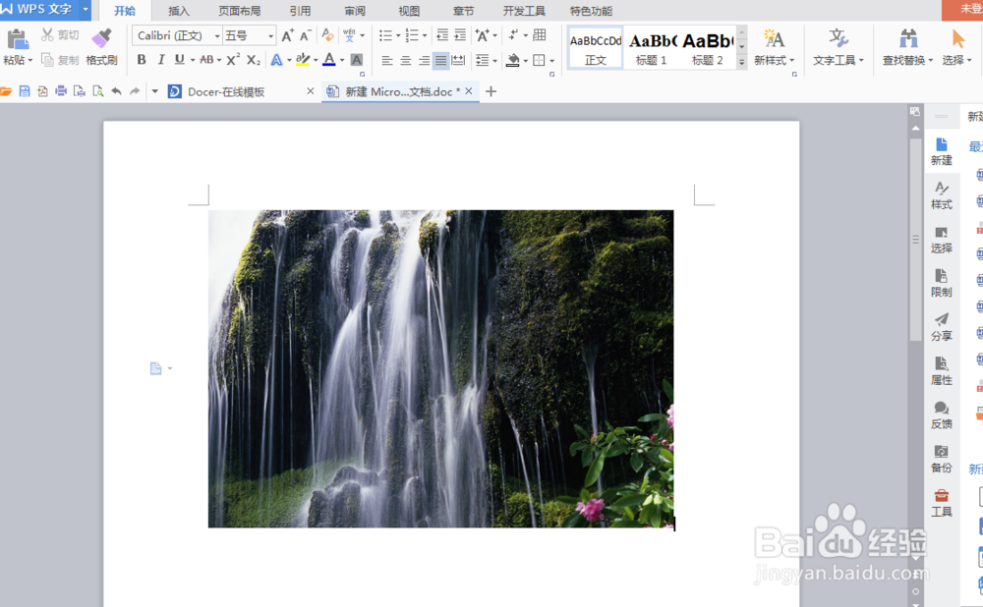
Task: Apply character shading gray A icon
Action: click(356, 60)
